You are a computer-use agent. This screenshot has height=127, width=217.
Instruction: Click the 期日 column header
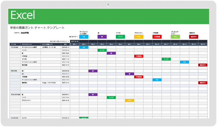point(65,44)
